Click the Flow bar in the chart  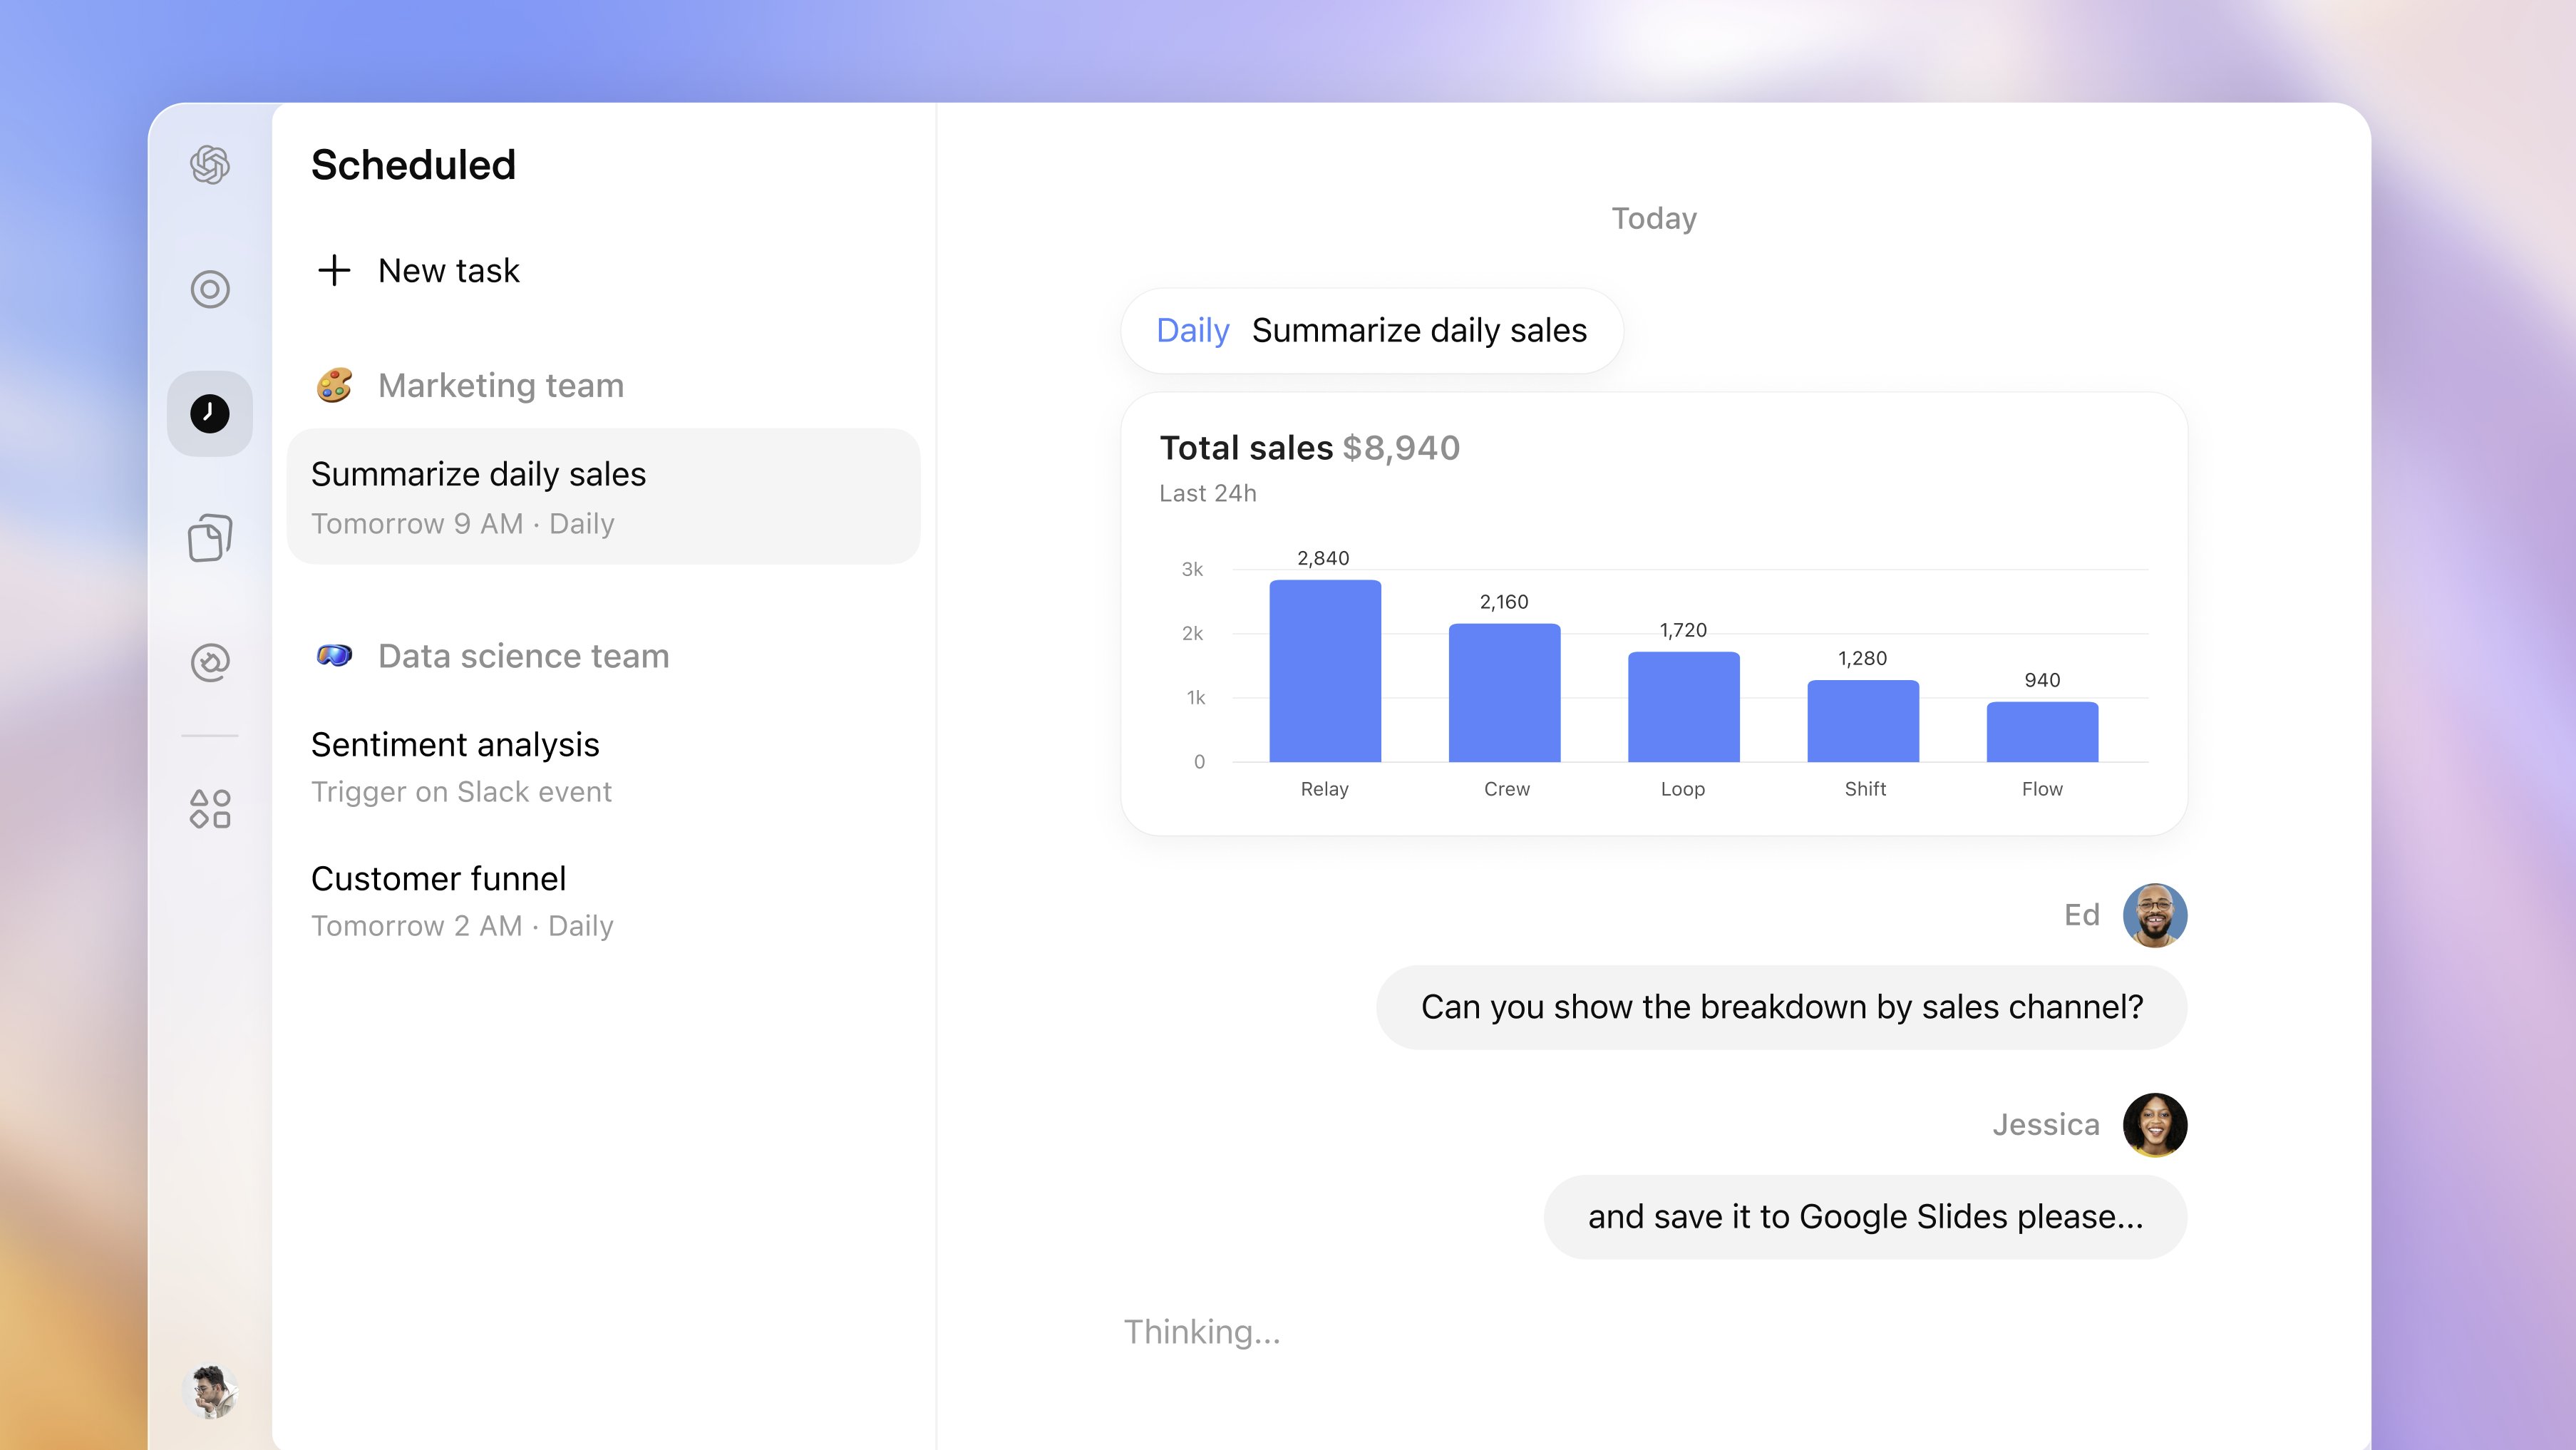tap(2042, 732)
